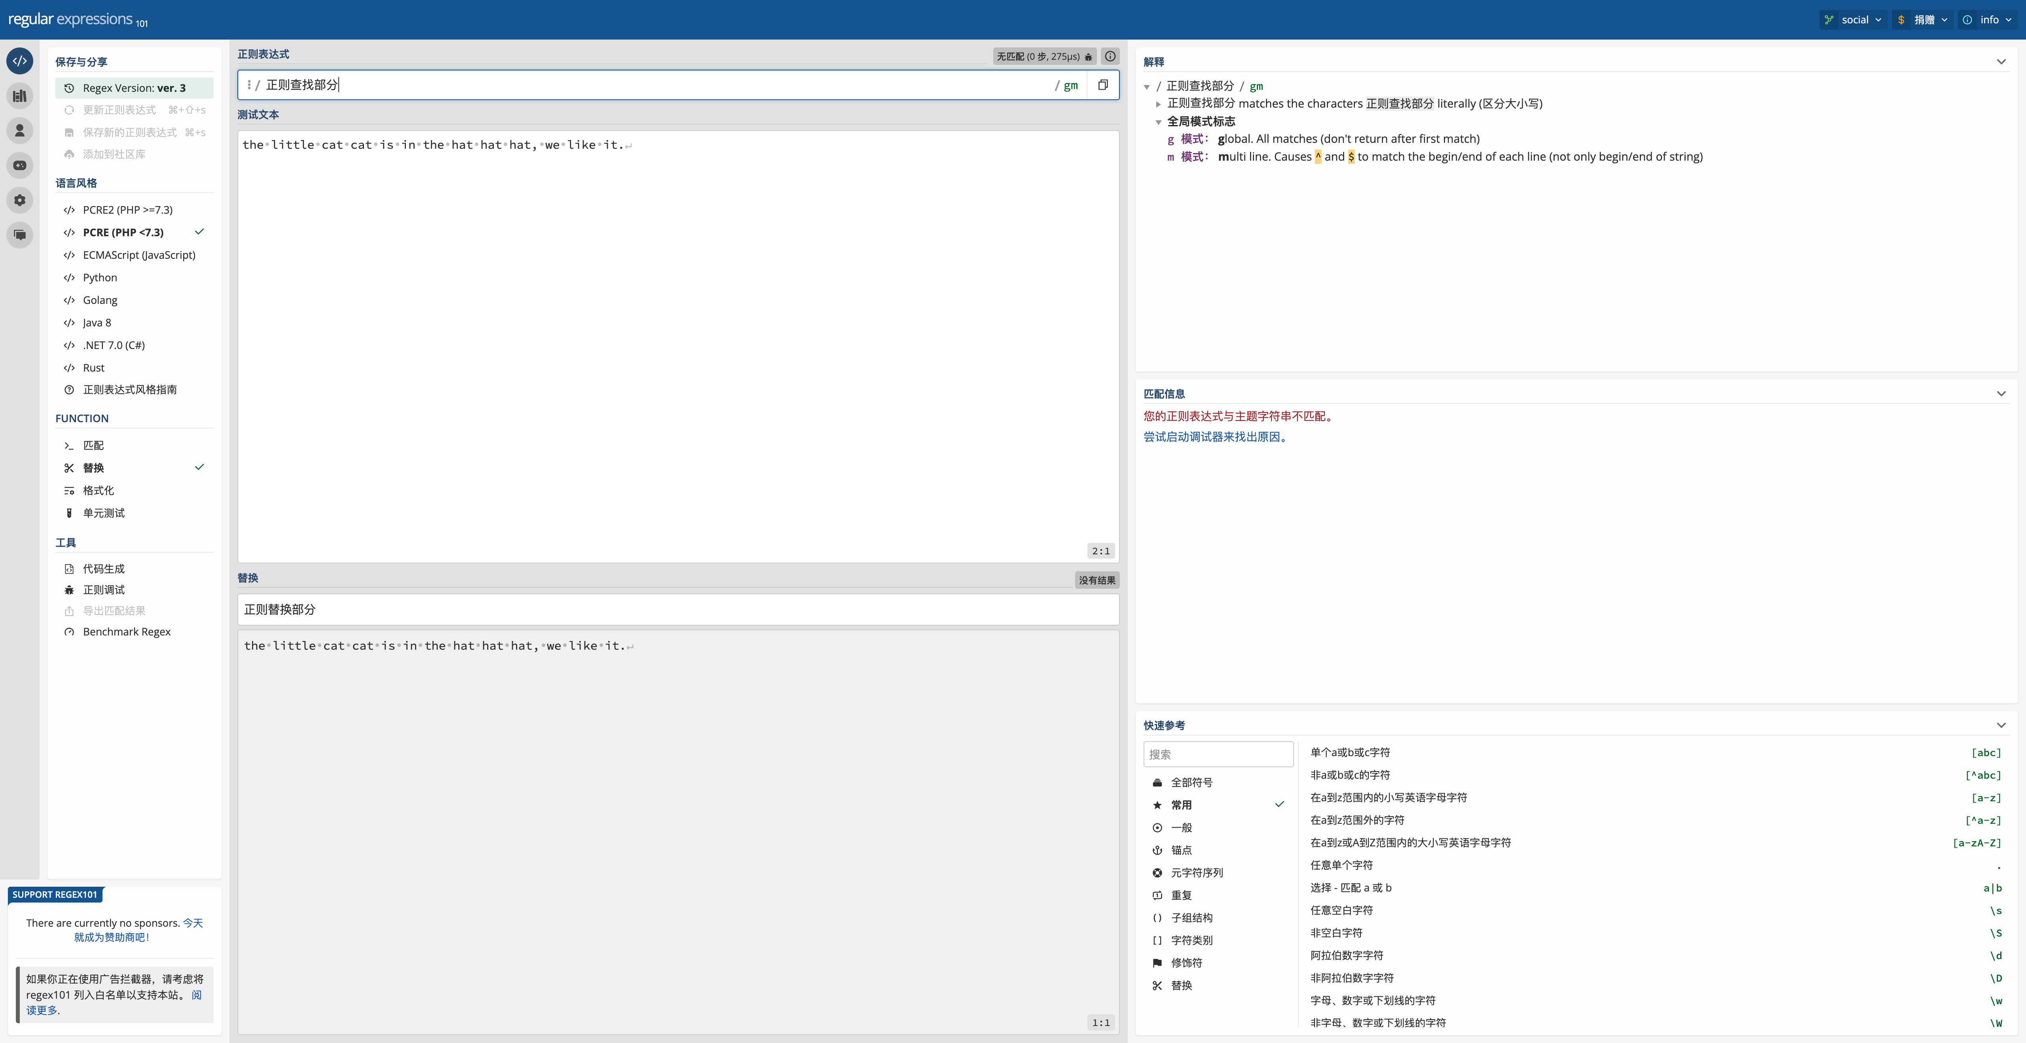The width and height of the screenshot is (2026, 1043).
Task: Click the code generation icon 代码生成
Action: (69, 569)
